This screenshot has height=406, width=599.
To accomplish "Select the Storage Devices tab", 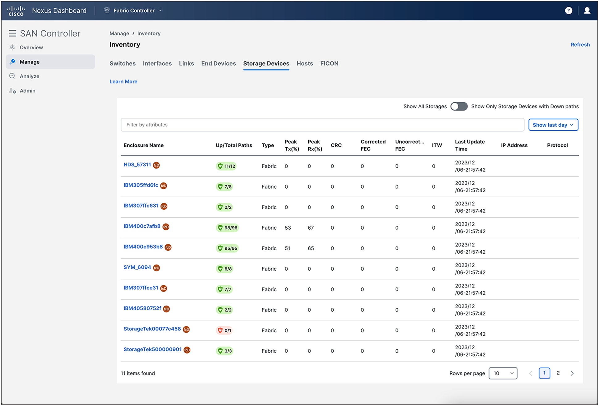I will [x=266, y=64].
